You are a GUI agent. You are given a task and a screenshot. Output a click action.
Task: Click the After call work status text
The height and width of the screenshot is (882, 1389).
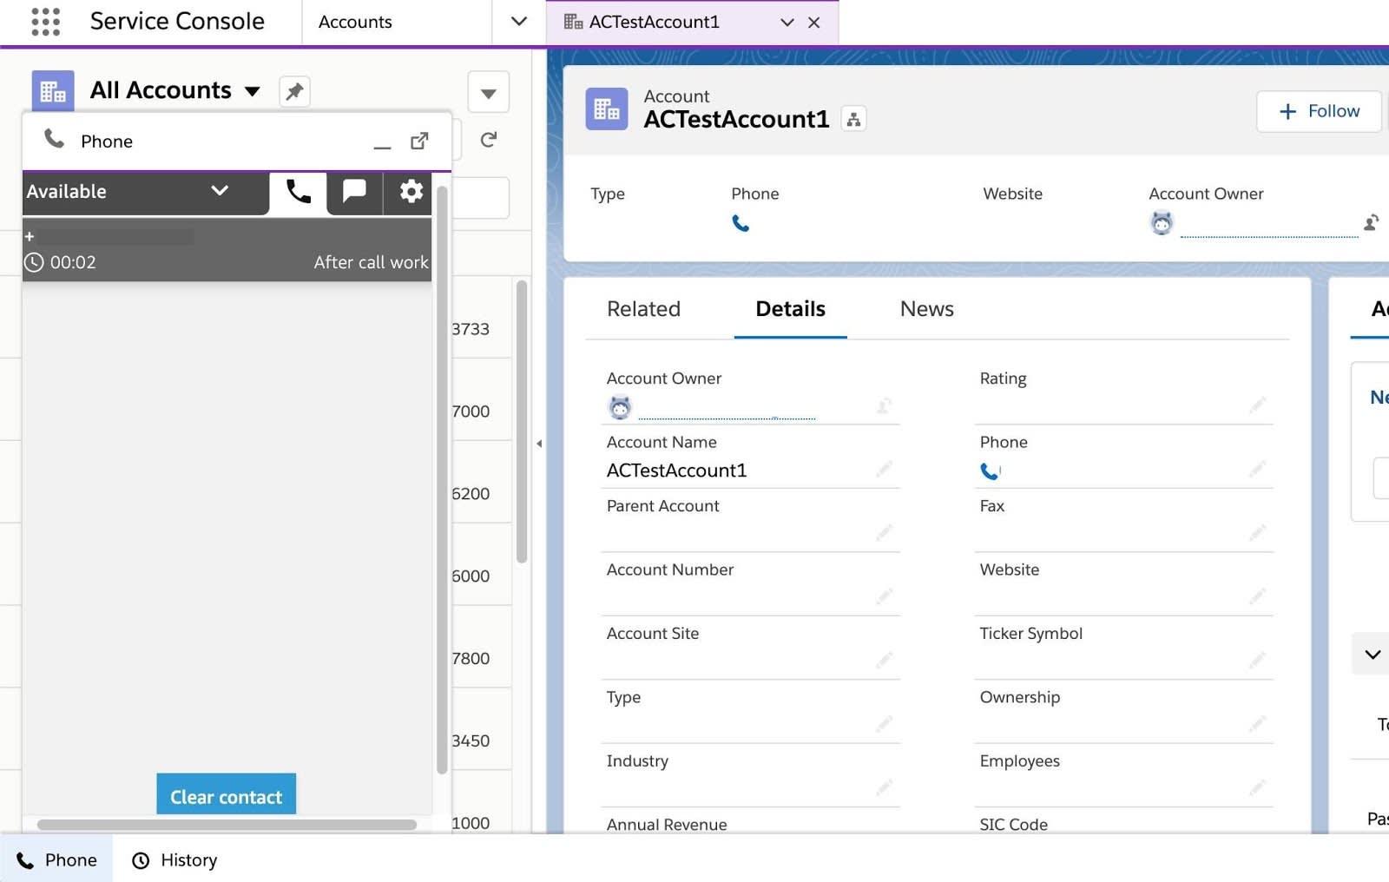pyautogui.click(x=371, y=262)
